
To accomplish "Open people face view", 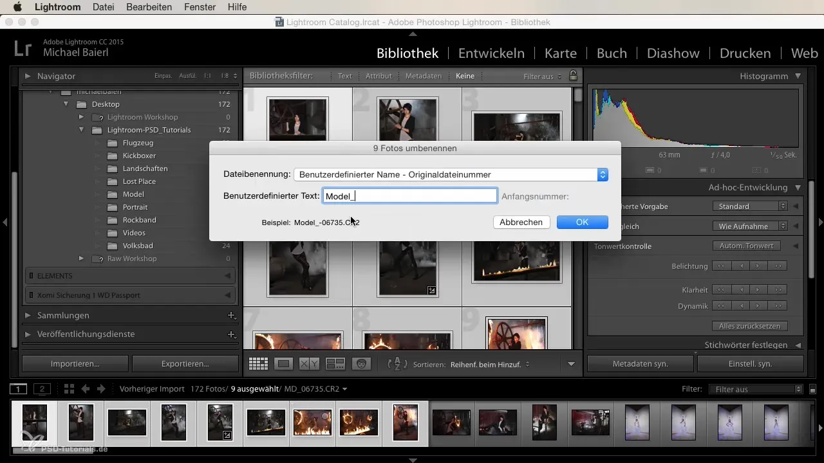I will pos(362,363).
